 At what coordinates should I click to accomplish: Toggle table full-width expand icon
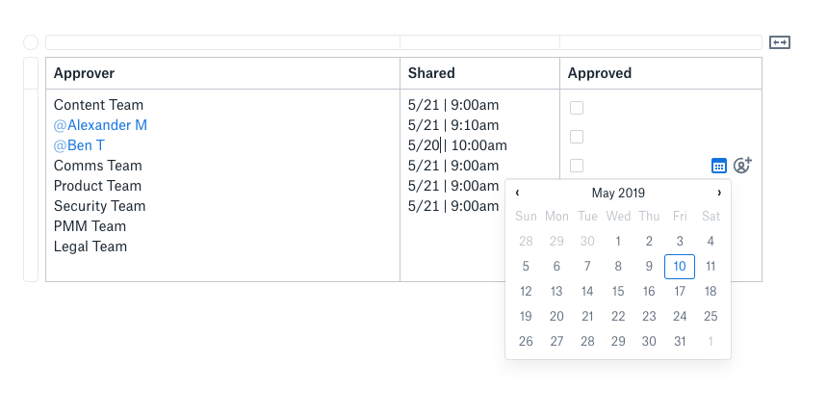click(x=780, y=42)
